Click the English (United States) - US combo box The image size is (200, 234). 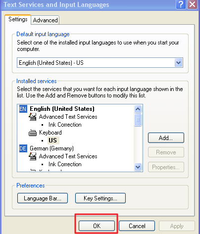[100, 63]
